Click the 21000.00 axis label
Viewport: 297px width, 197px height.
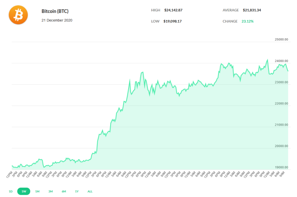[281, 125]
